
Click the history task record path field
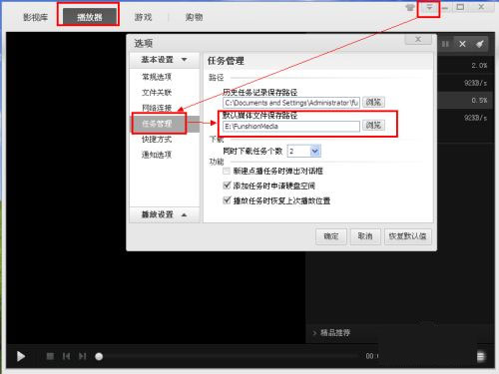pyautogui.click(x=291, y=103)
